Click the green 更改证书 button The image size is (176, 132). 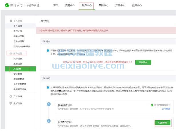click(143, 62)
